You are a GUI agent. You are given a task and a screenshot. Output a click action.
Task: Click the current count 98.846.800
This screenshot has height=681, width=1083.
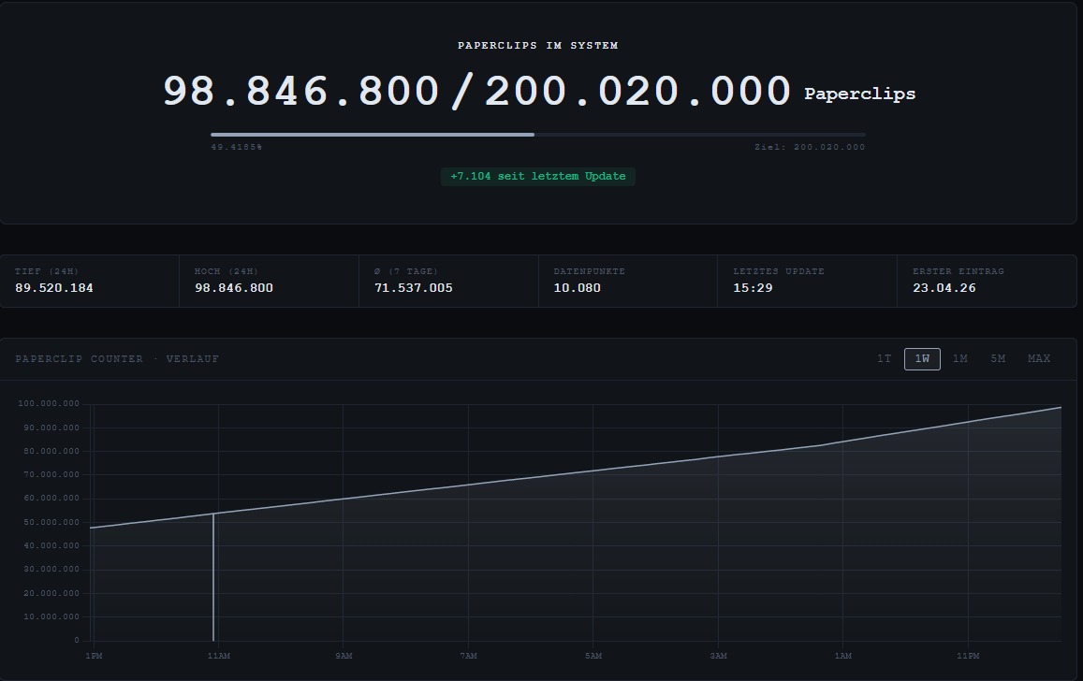[x=301, y=92]
